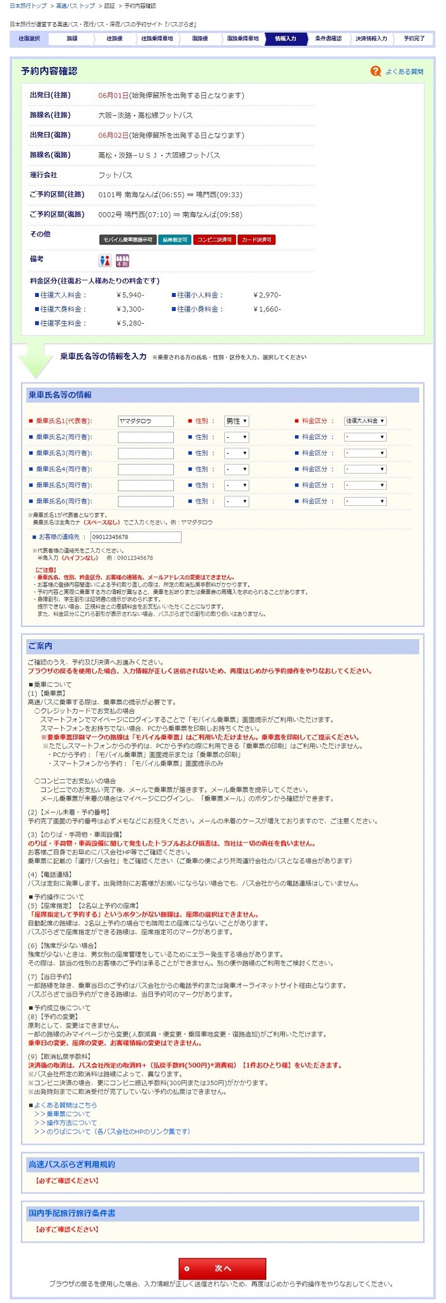Click the red コンビニ決済可 badge
Viewport: 446px width, 1303px height.
(x=214, y=240)
